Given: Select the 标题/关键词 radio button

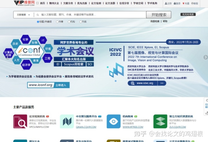Looking at the screenshot, I should [x=38, y=22].
